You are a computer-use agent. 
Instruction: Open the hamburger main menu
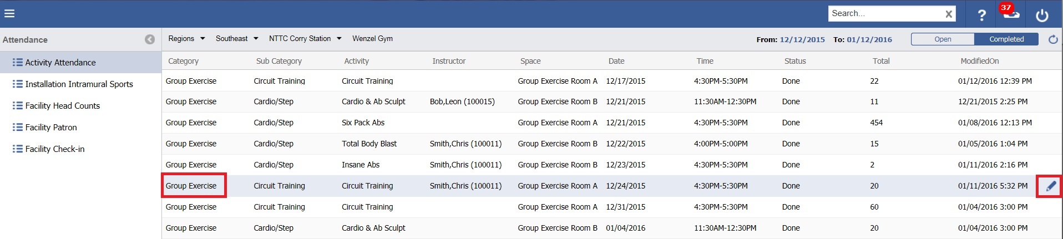(9, 14)
